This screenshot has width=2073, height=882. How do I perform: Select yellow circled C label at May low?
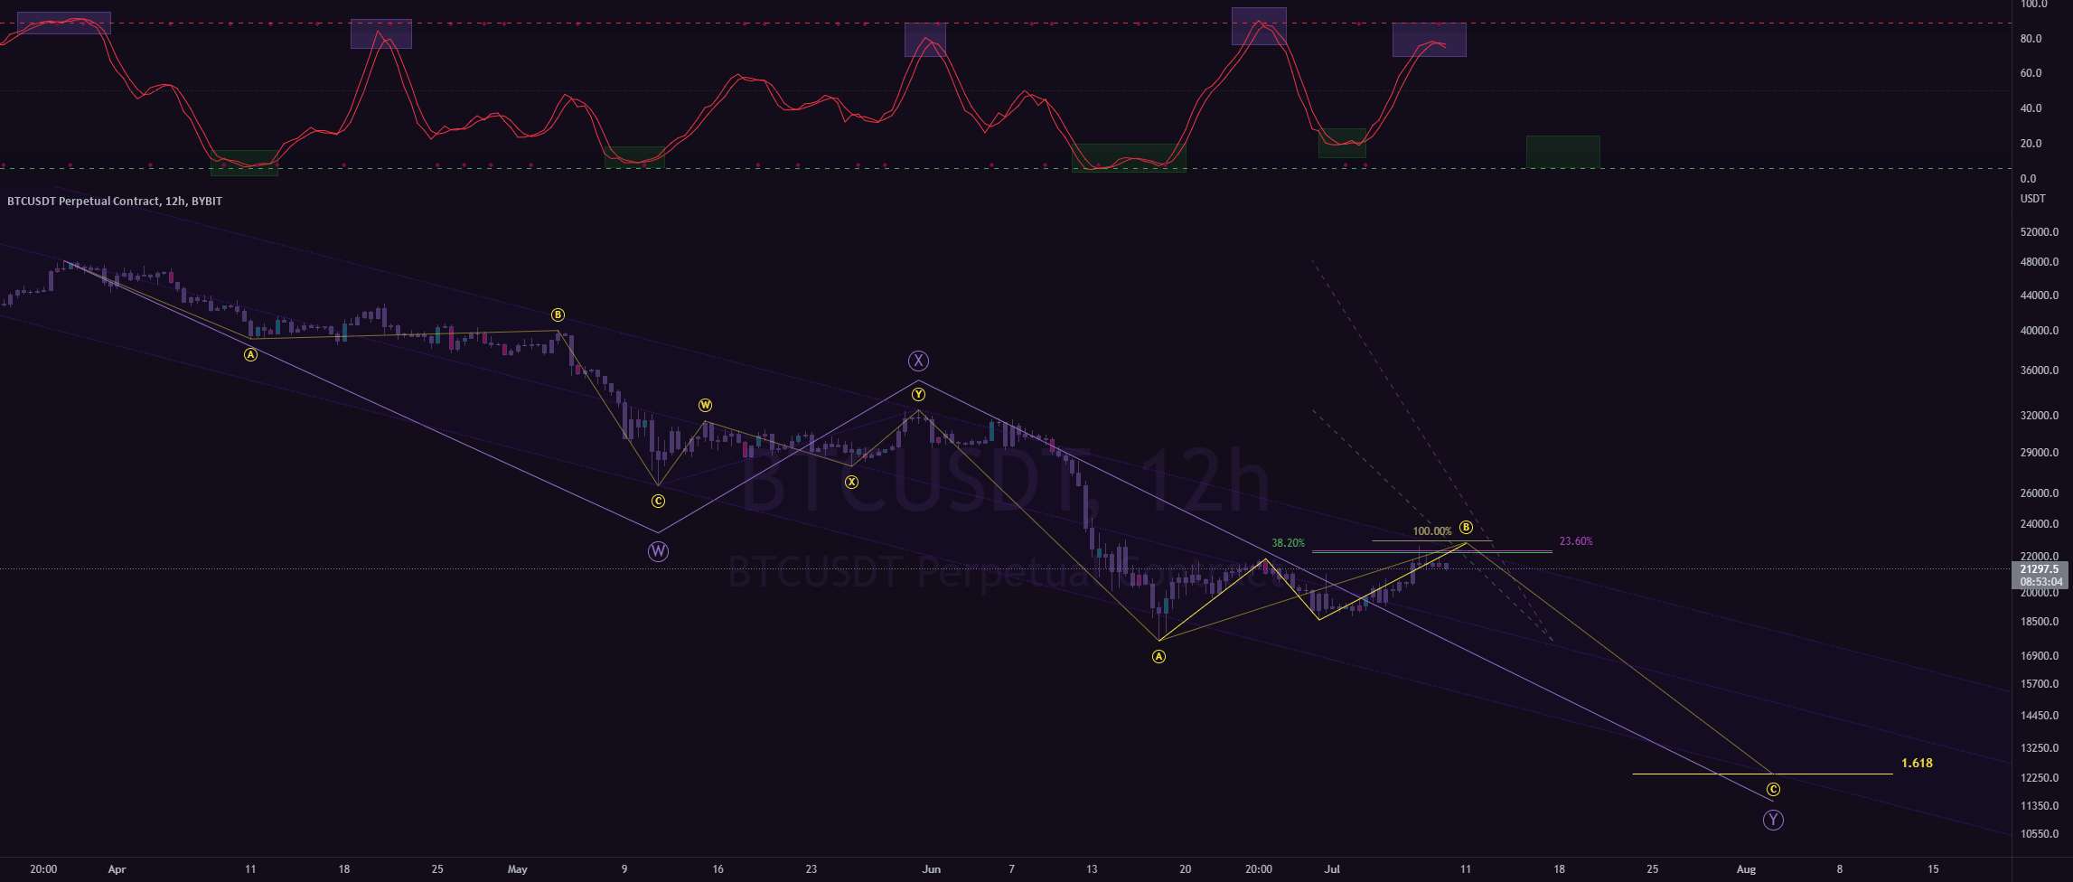point(658,501)
